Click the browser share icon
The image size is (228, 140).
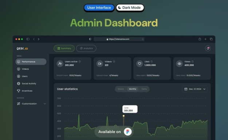point(200,39)
